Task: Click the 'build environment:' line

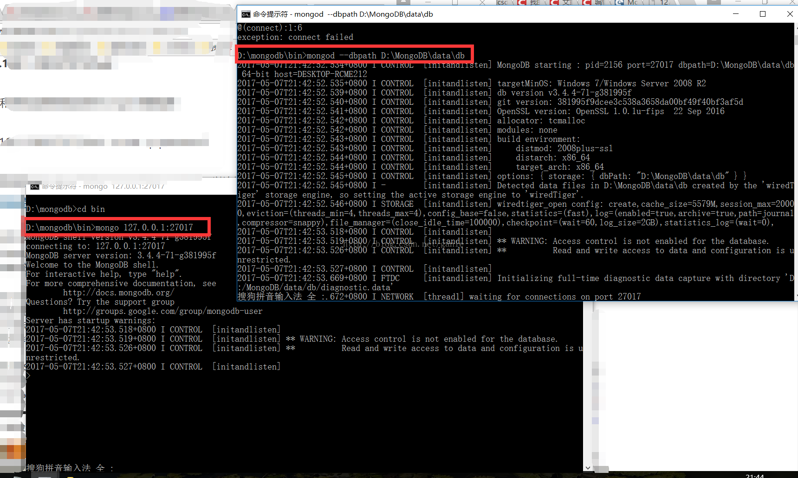Action: 409,139
